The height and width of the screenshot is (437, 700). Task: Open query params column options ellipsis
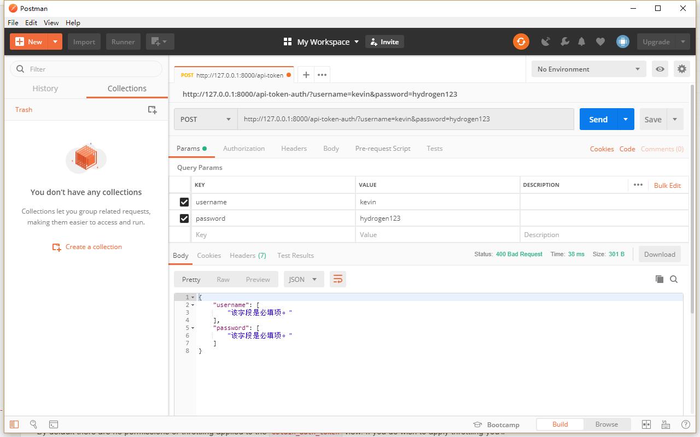click(x=638, y=185)
